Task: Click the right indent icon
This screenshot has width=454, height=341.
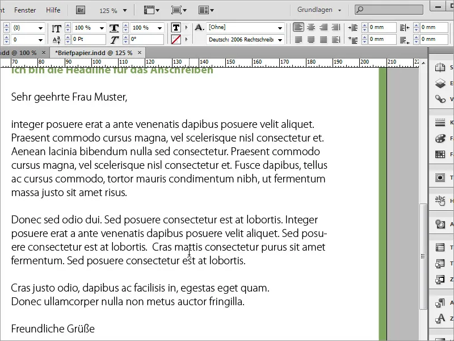Action: (405, 28)
